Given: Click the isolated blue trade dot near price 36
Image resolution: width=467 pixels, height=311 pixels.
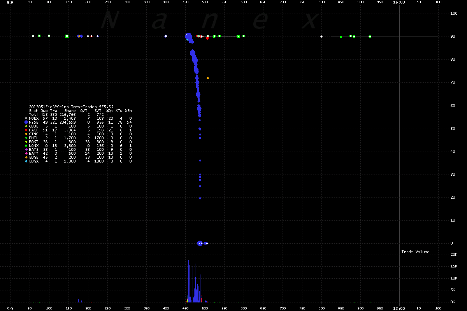Looking at the screenshot, I should 200,161.
